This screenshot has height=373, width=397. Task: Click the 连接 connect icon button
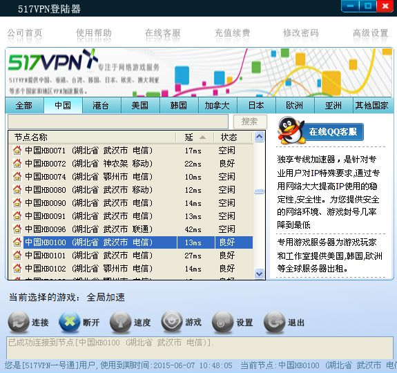click(19, 322)
